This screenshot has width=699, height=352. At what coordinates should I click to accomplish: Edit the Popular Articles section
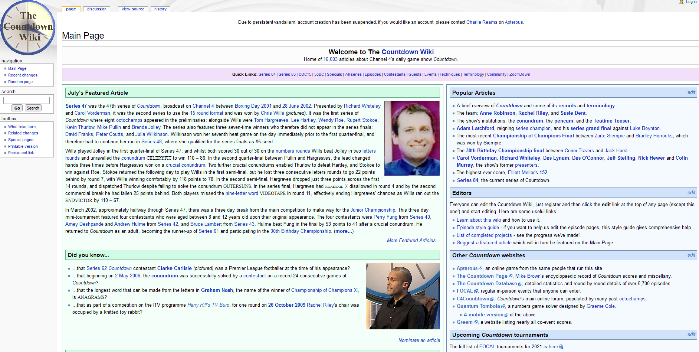(691, 92)
